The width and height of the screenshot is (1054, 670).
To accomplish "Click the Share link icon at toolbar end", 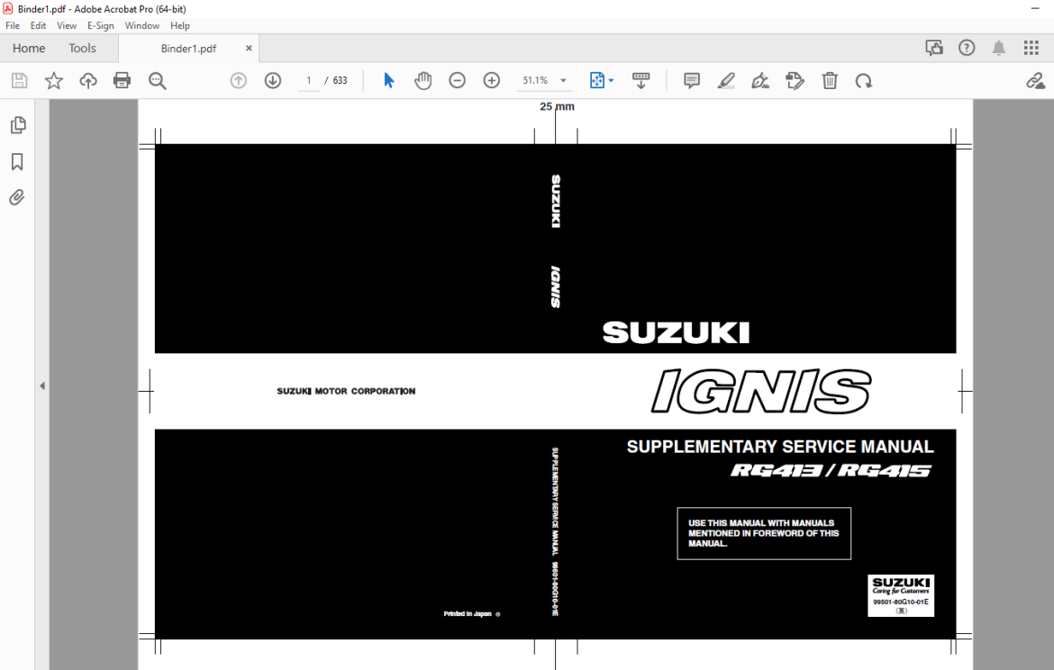I will (1035, 81).
